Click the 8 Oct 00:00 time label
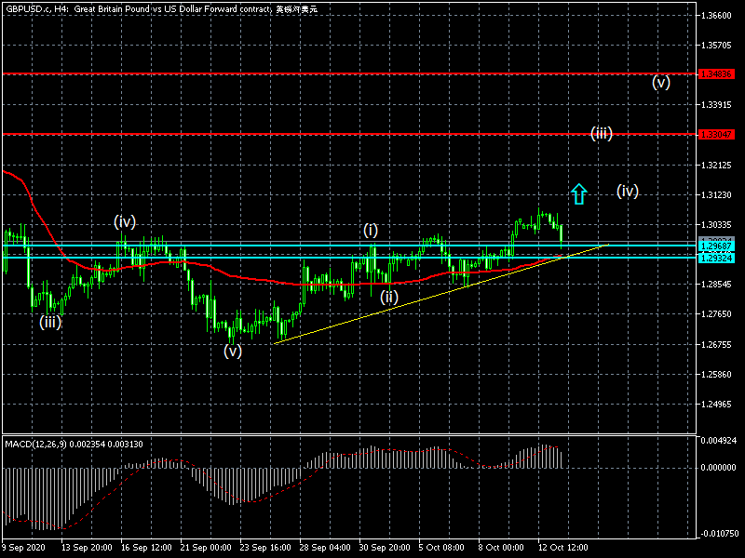 tap(501, 548)
